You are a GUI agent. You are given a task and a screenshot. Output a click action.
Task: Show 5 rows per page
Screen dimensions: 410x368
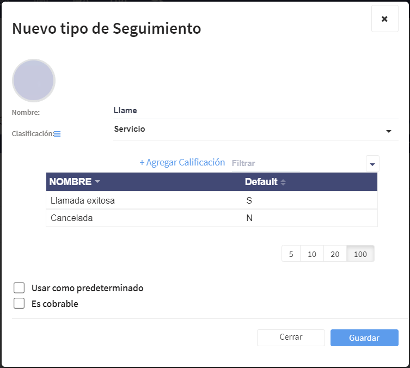pyautogui.click(x=291, y=254)
